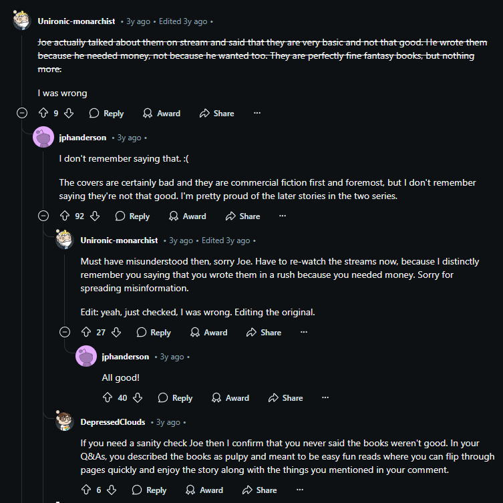This screenshot has width=503, height=503.
Task: Reply to DepressedClouds' comment
Action: 149,490
